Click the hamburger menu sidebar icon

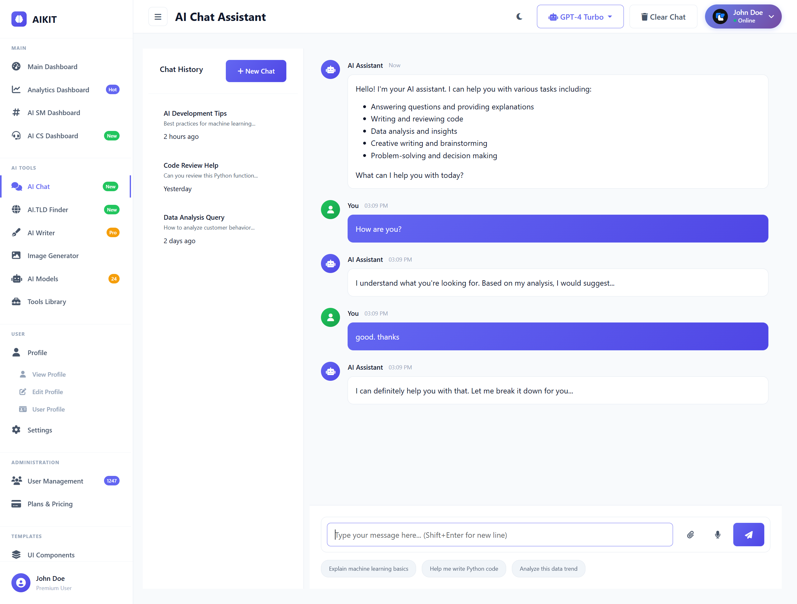coord(158,17)
